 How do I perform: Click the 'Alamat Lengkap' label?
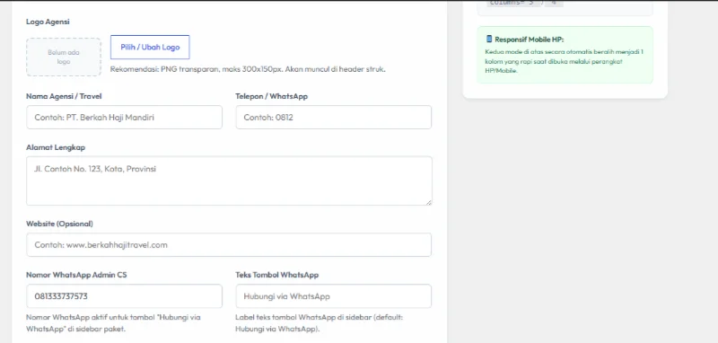tap(56, 147)
